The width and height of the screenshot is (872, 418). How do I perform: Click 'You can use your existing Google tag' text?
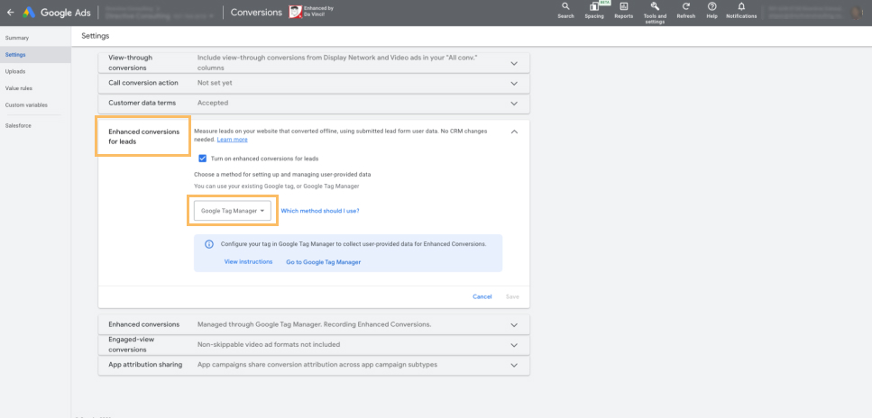[277, 186]
